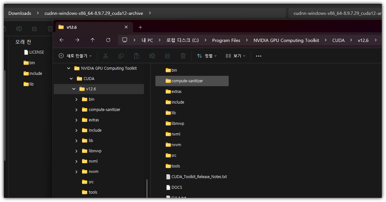Select lib folder in file list
386x202 pixels.
171,113
